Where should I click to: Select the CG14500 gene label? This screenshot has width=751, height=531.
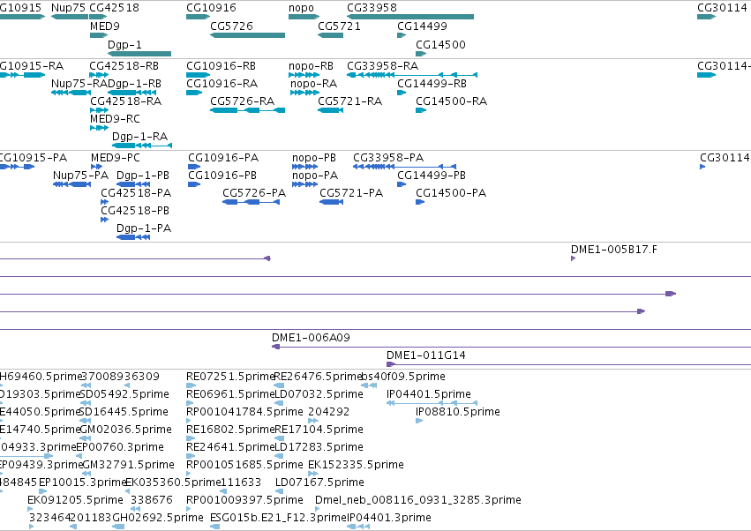(440, 44)
